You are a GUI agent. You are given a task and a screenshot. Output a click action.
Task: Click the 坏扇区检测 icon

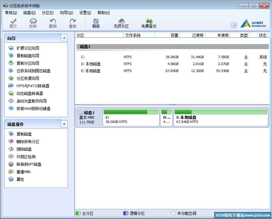[x=11, y=156]
